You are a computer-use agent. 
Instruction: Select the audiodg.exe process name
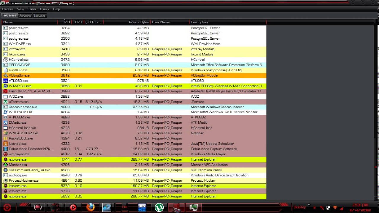tap(18, 175)
